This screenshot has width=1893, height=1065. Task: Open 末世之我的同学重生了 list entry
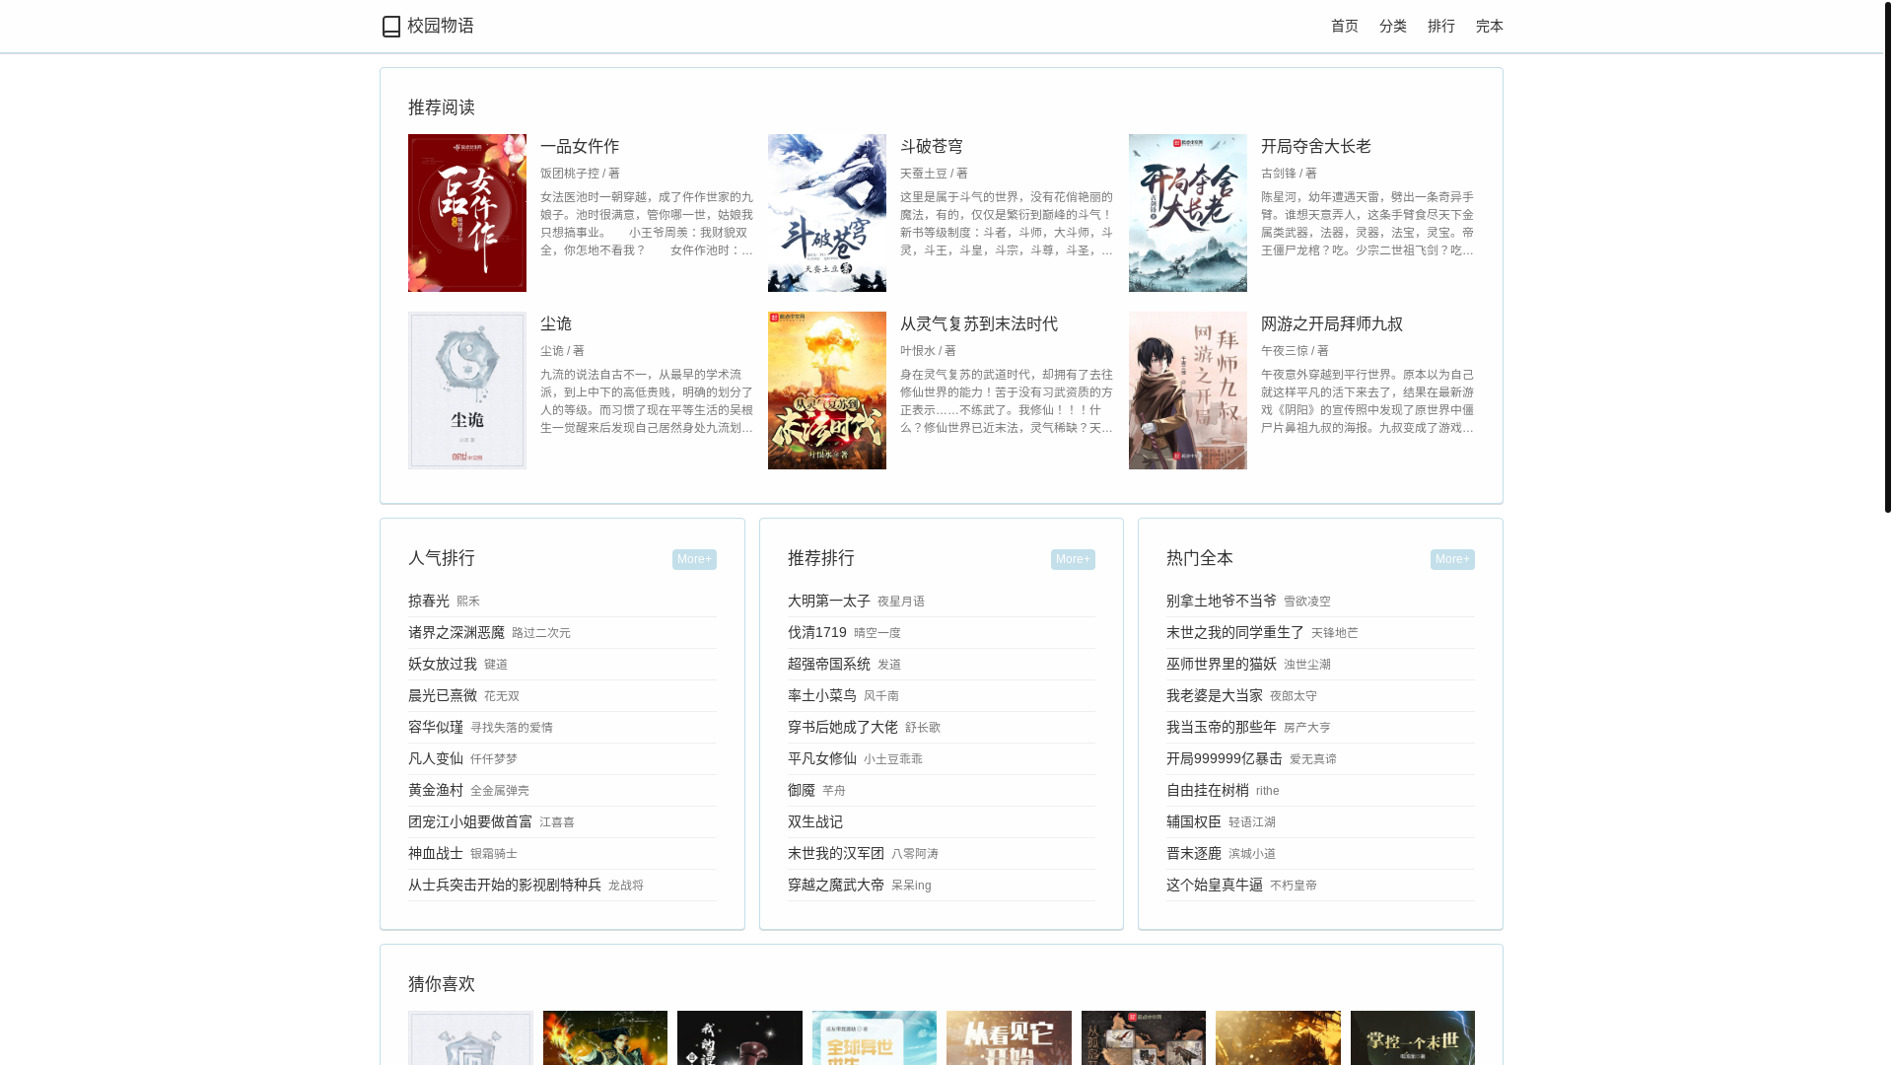point(1235,632)
